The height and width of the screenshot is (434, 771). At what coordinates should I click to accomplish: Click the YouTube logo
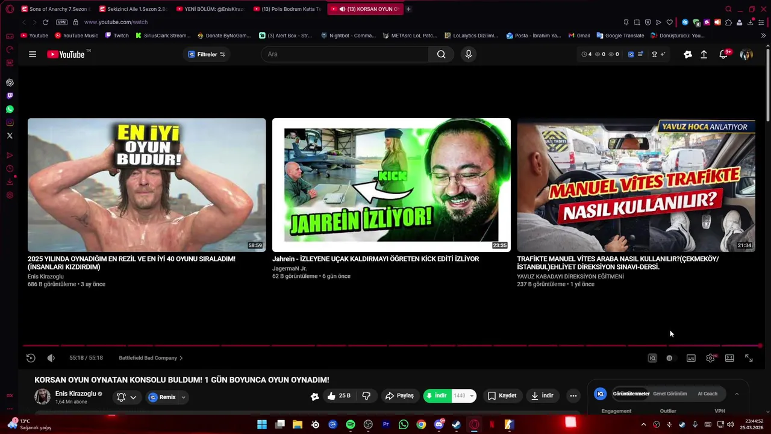pyautogui.click(x=66, y=54)
